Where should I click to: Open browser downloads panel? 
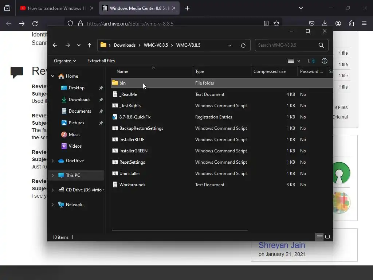click(325, 23)
